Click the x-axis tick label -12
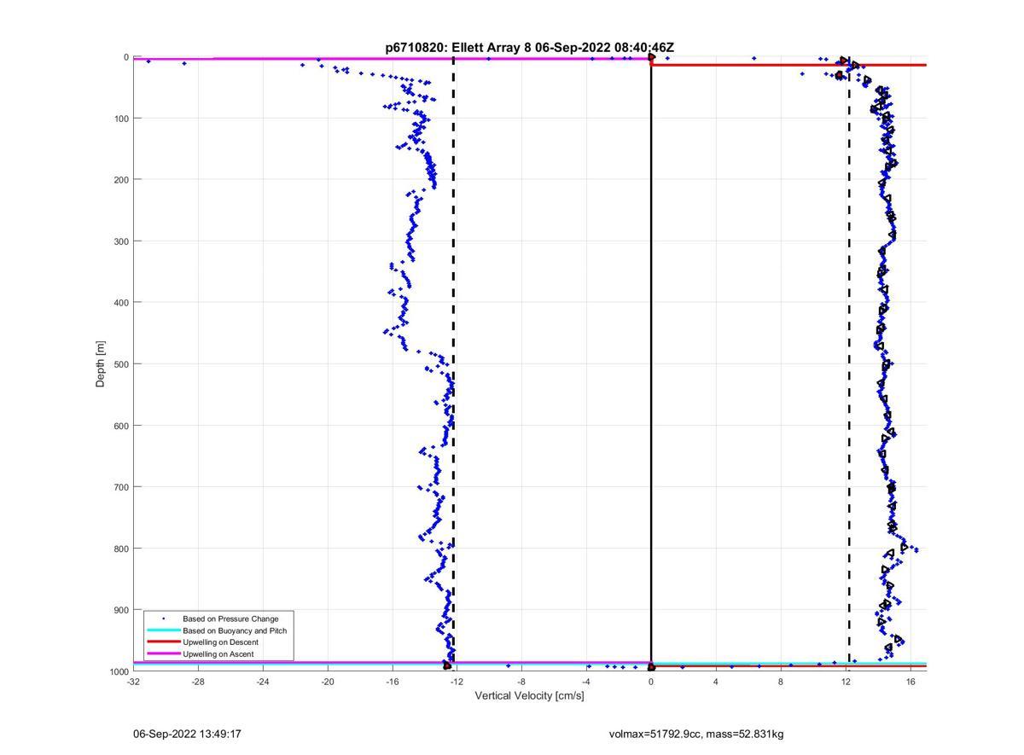This screenshot has height=755, width=1024. click(457, 682)
